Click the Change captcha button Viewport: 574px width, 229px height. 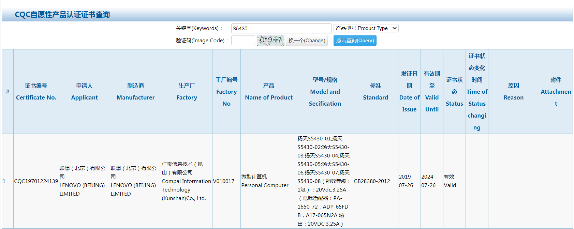307,40
